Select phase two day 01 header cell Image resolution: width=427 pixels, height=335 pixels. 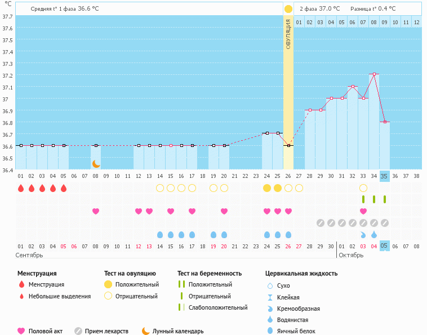point(299,22)
